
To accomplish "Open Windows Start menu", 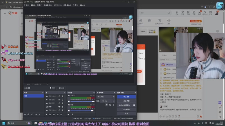I will click(4, 123).
